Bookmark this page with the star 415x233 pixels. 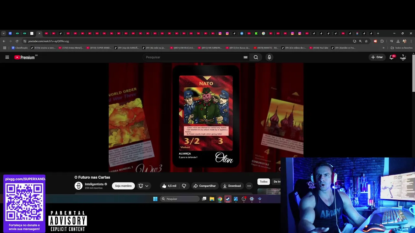(x=366, y=41)
